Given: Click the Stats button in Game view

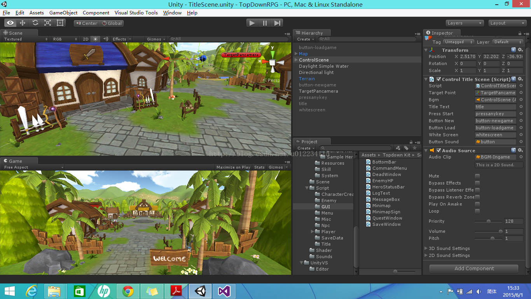Looking at the screenshot, I should (259, 167).
